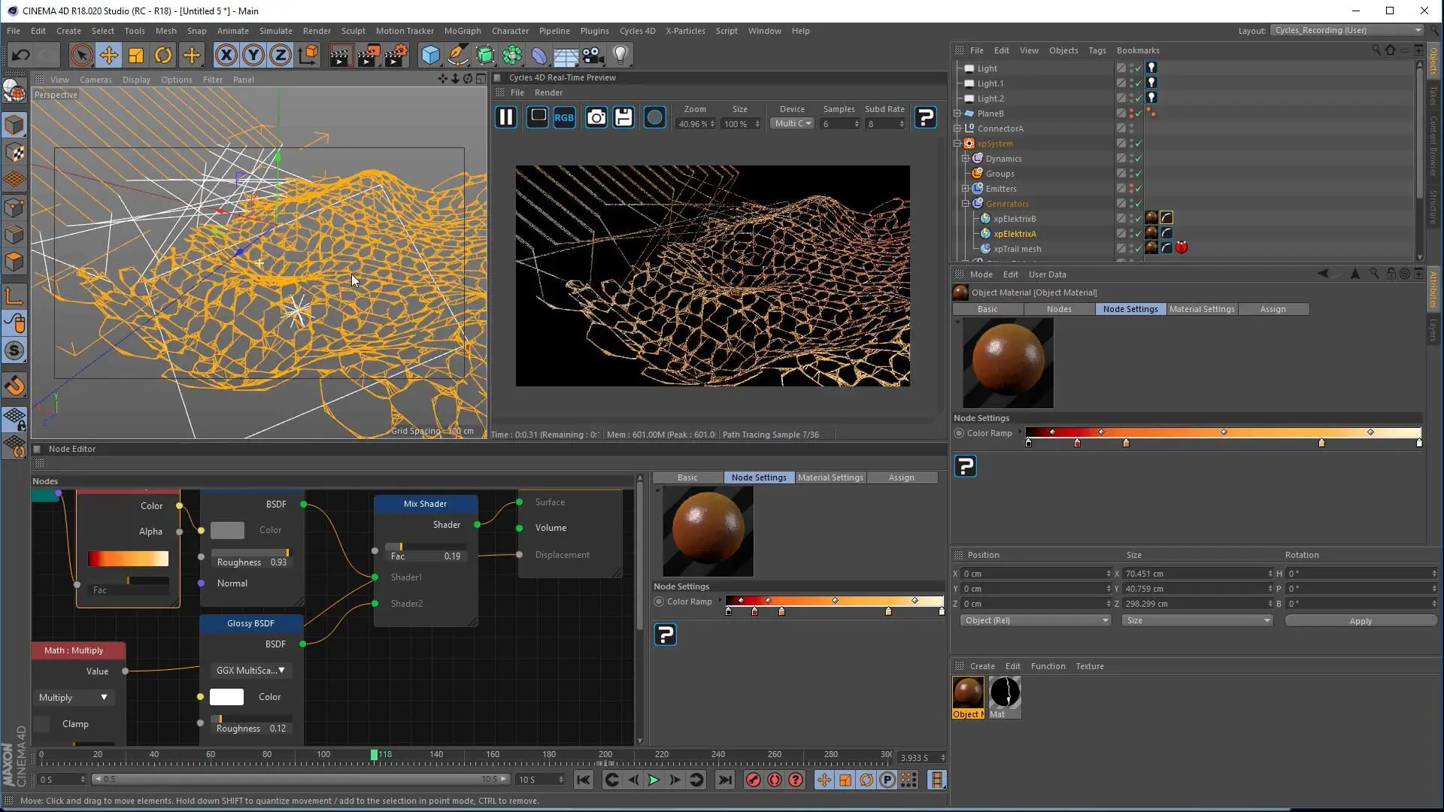Click the coordinate system icon
Viewport: 1444px width, 812px height.
pos(308,55)
